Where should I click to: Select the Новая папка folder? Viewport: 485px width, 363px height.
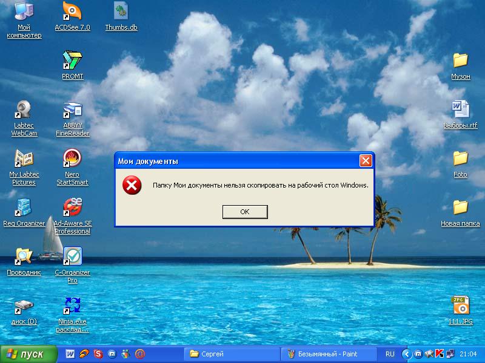click(x=461, y=214)
